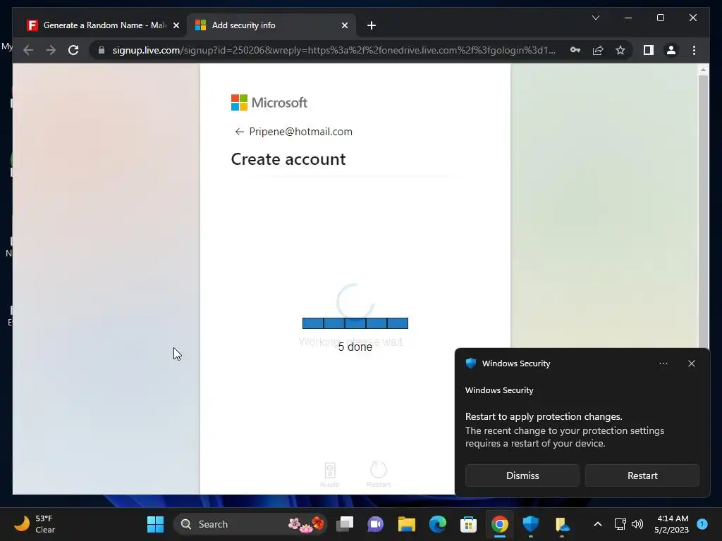The height and width of the screenshot is (541, 722).
Task: Open the Windows Start menu
Action: click(155, 524)
